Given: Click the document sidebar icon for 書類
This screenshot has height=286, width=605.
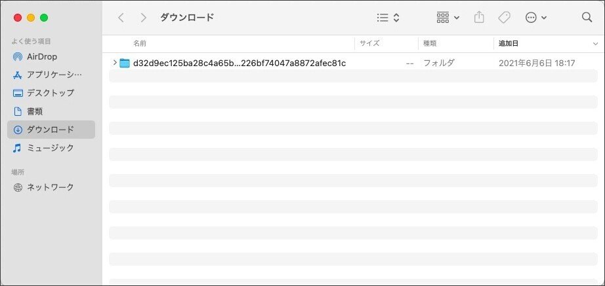Looking at the screenshot, I should coord(17,112).
